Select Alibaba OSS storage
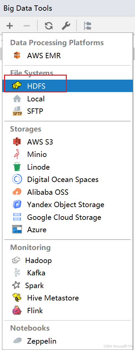 [x=67, y=192]
